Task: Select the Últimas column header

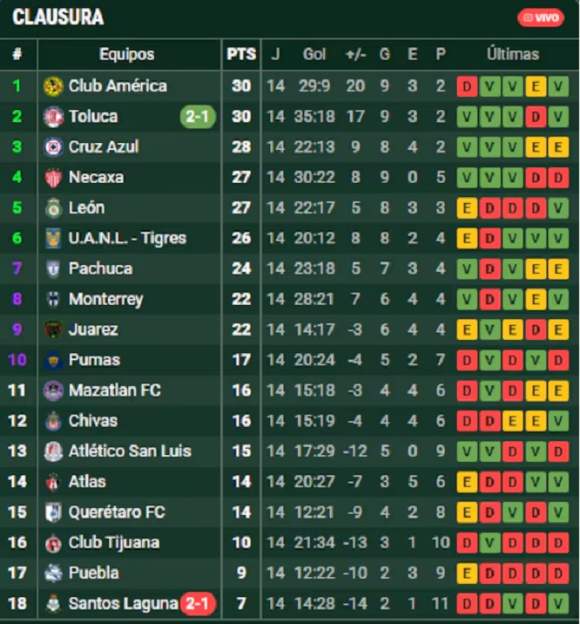Action: pyautogui.click(x=513, y=54)
